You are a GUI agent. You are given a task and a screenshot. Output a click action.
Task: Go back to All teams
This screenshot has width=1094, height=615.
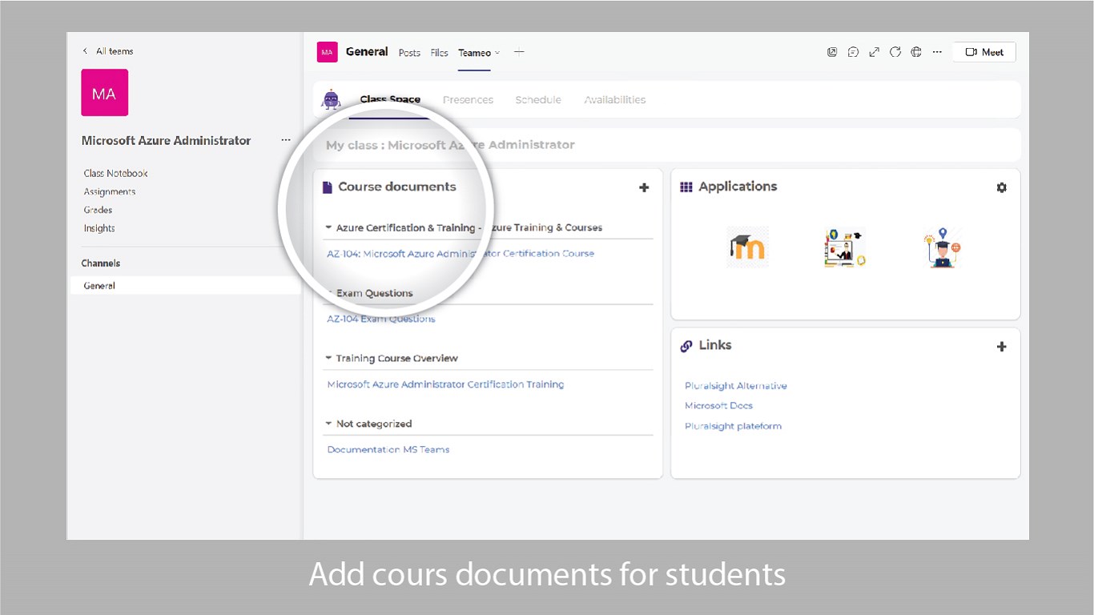point(108,51)
